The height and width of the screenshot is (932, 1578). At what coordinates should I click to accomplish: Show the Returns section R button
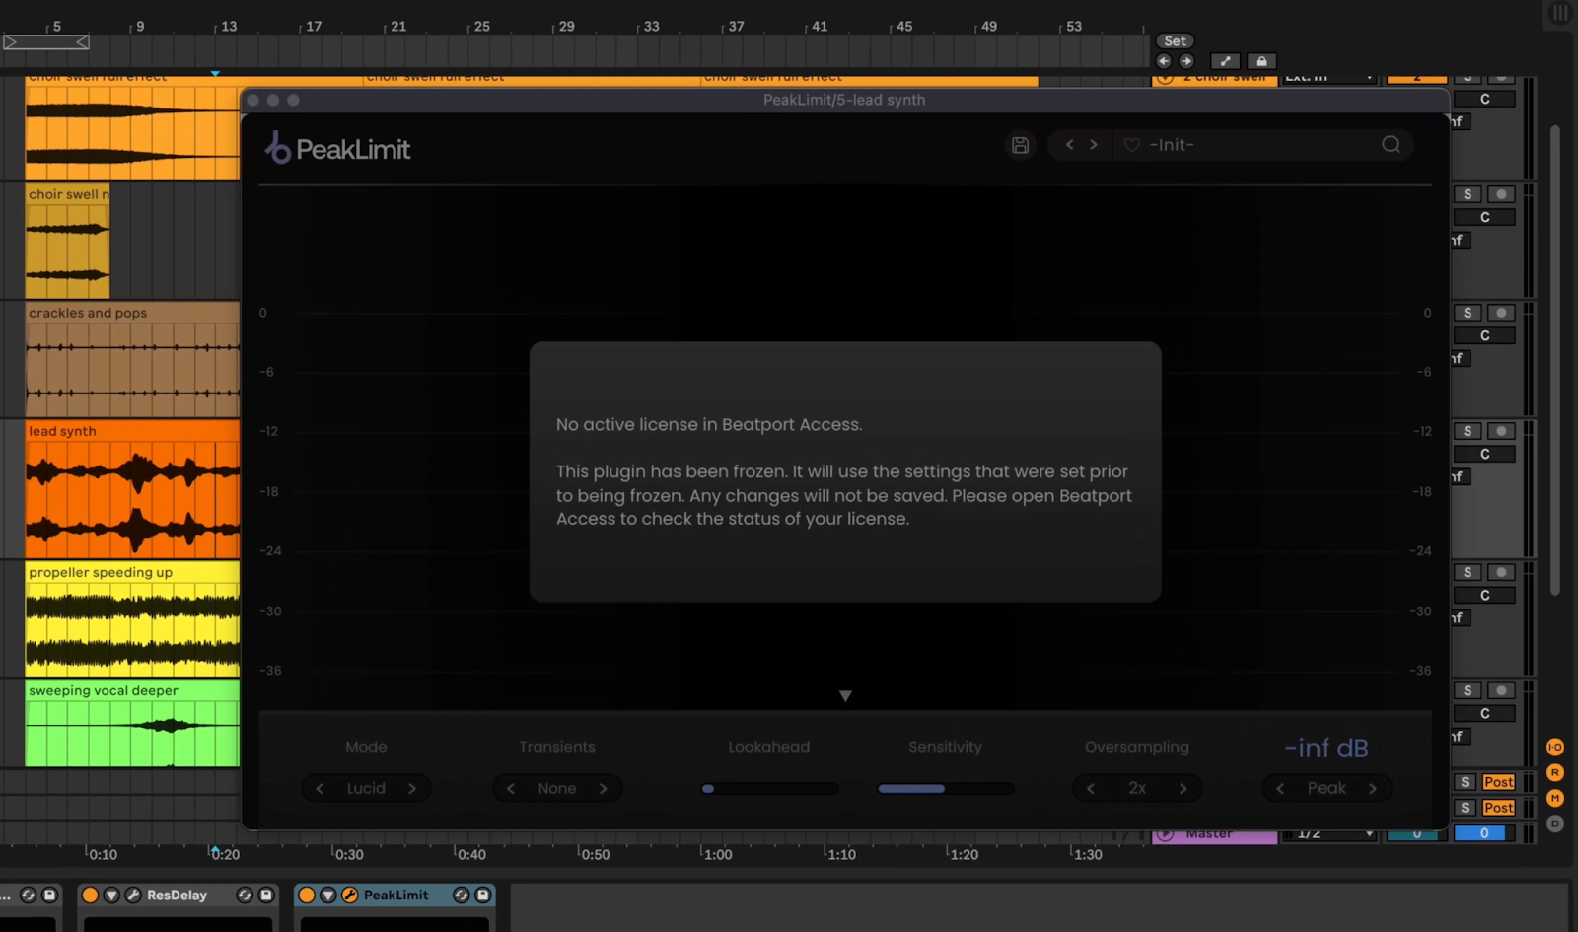[1555, 773]
